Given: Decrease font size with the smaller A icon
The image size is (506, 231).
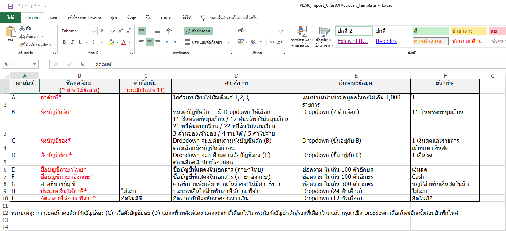Looking at the screenshot, I should tap(129, 31).
